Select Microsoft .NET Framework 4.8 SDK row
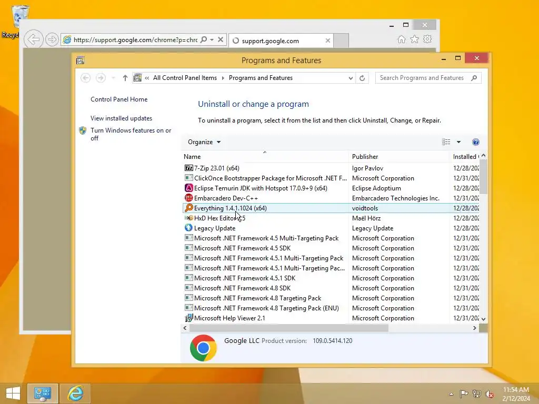The image size is (539, 404). click(332, 288)
